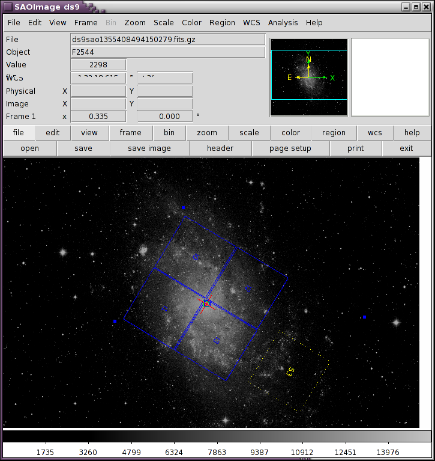Select the I2 chip region label

tap(248, 289)
